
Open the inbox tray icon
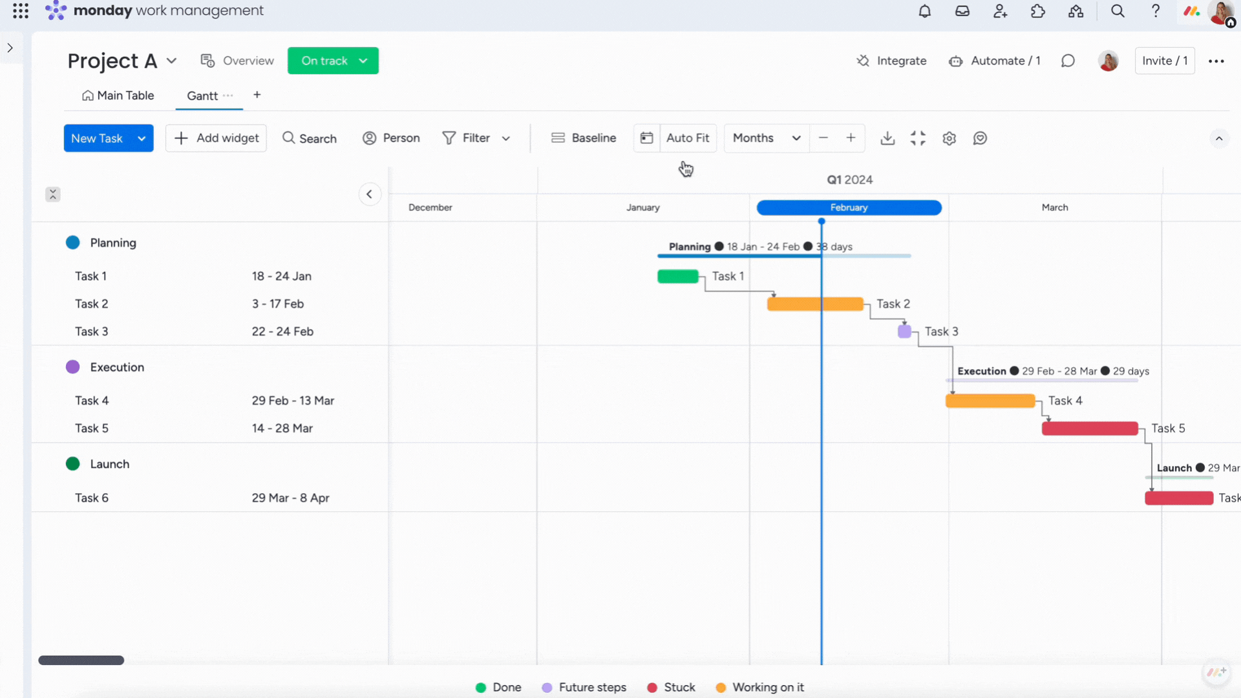(x=962, y=11)
